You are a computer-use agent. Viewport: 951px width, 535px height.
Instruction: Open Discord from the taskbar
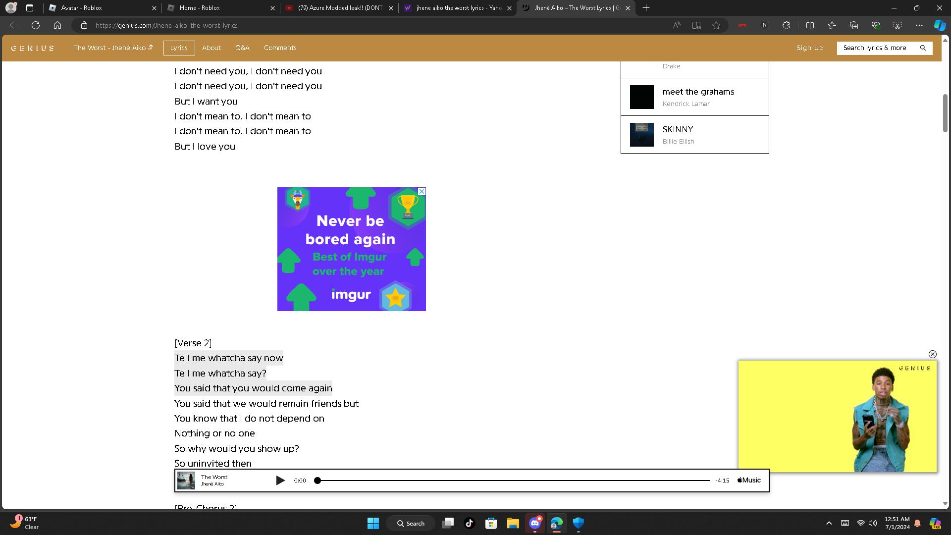535,523
